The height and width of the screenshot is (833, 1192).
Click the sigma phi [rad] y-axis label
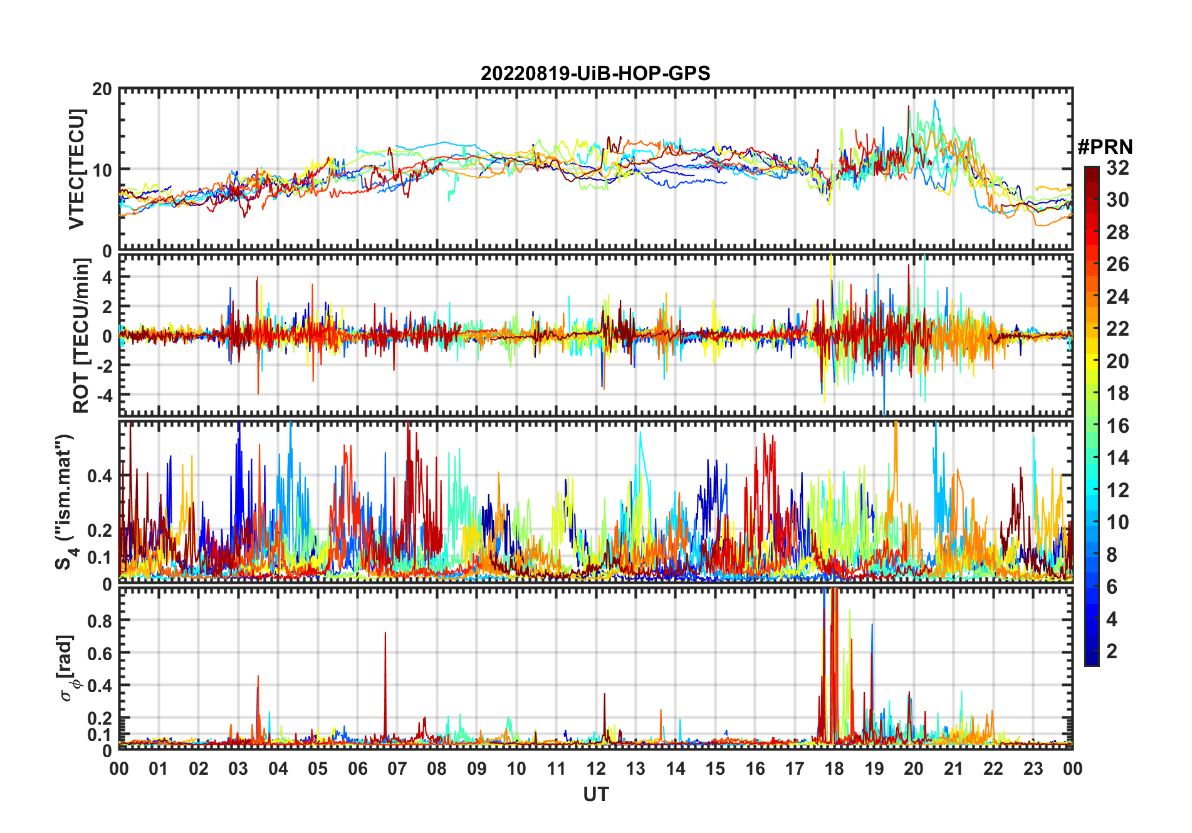coord(66,668)
